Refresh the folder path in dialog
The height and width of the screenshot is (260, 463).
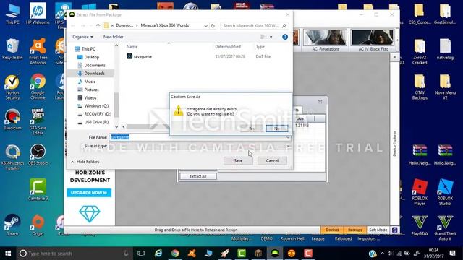point(213,26)
